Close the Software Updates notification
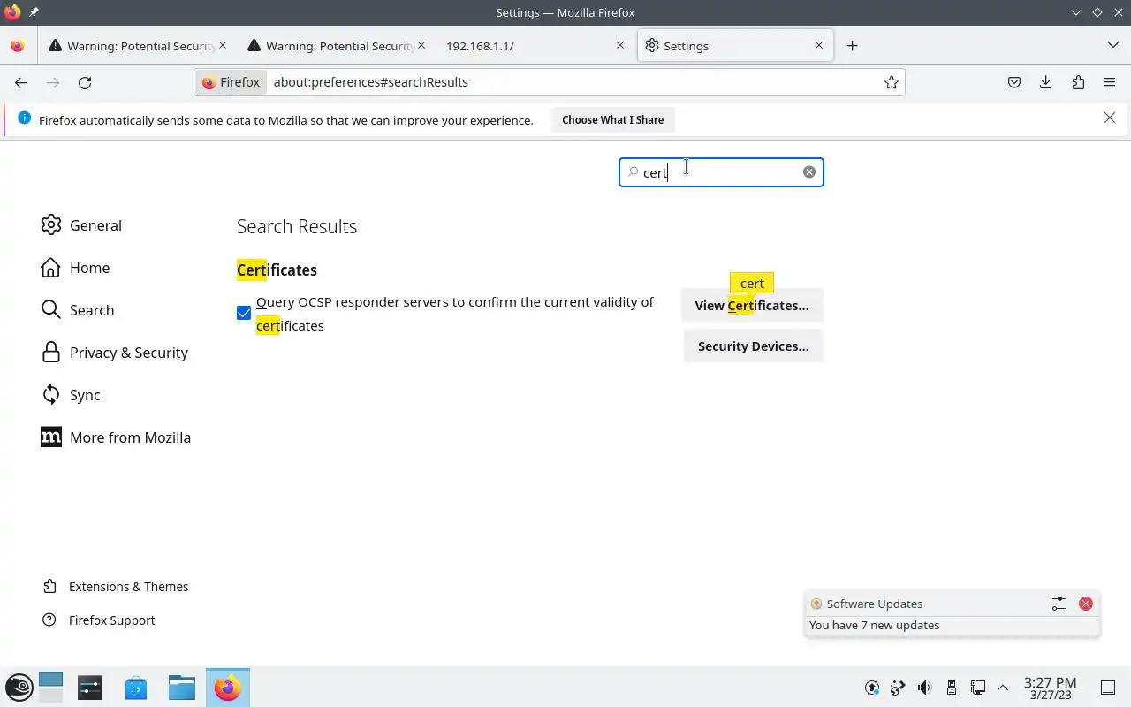This screenshot has width=1131, height=707. coord(1086,604)
